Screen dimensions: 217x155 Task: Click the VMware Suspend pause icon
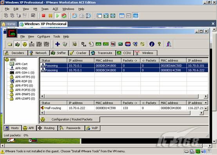point(51,16)
